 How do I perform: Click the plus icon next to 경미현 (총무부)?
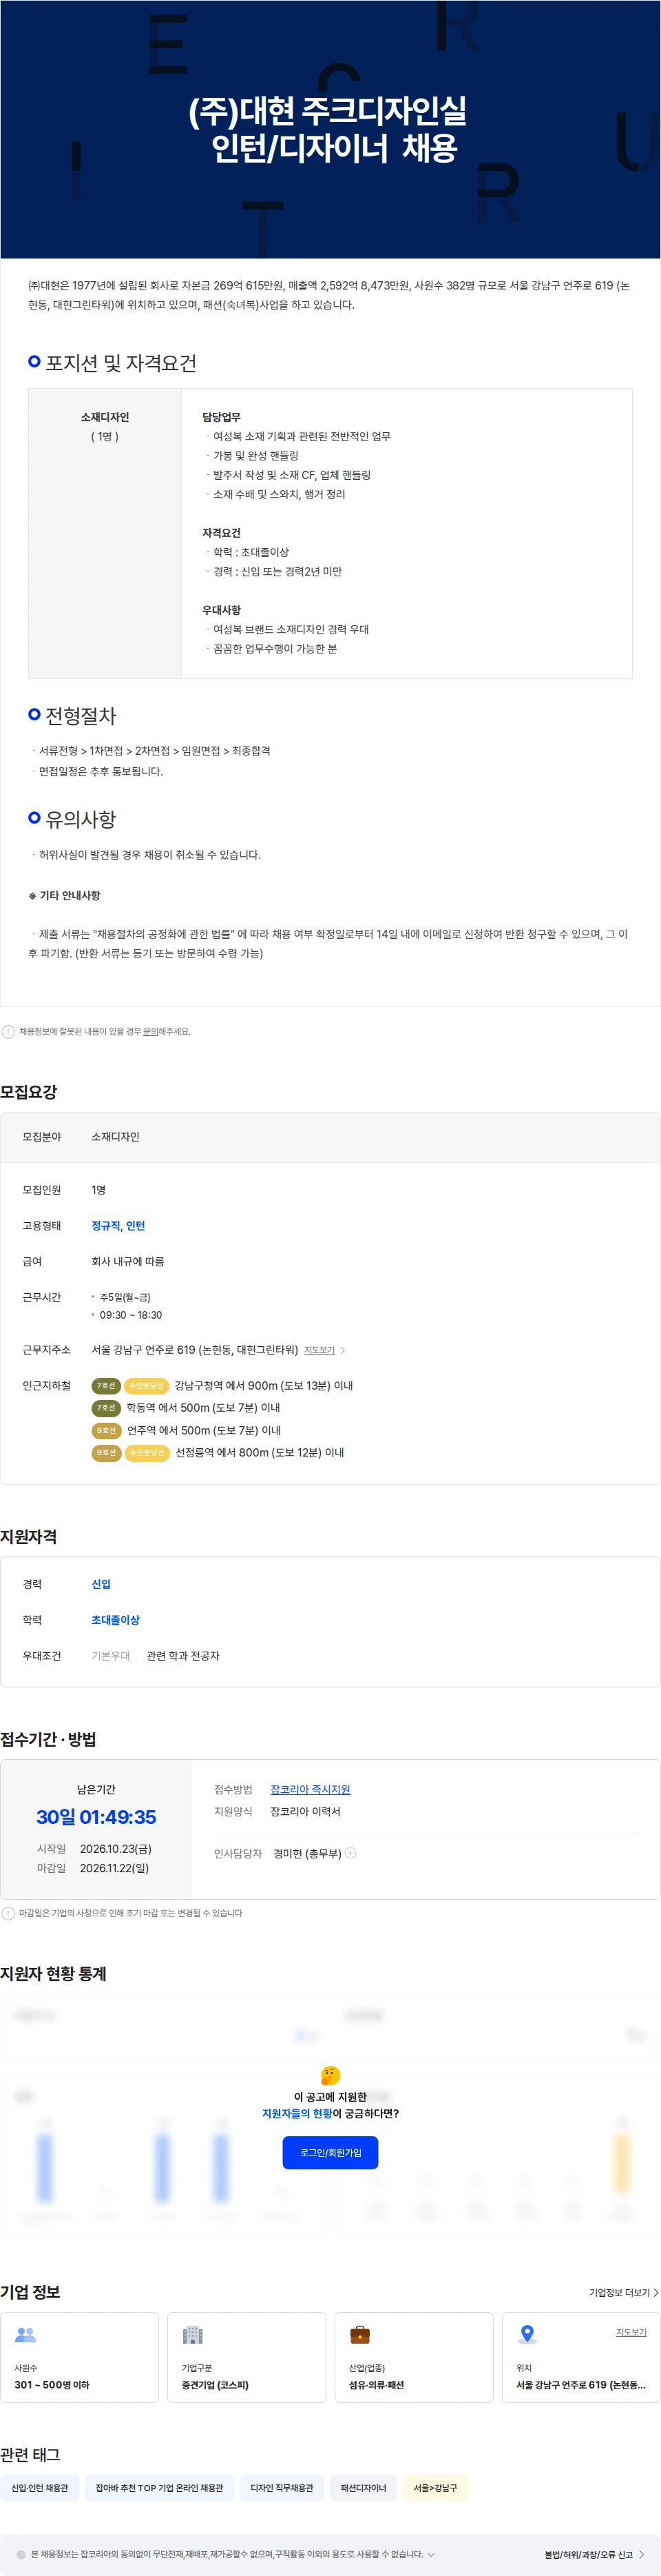click(x=350, y=1853)
